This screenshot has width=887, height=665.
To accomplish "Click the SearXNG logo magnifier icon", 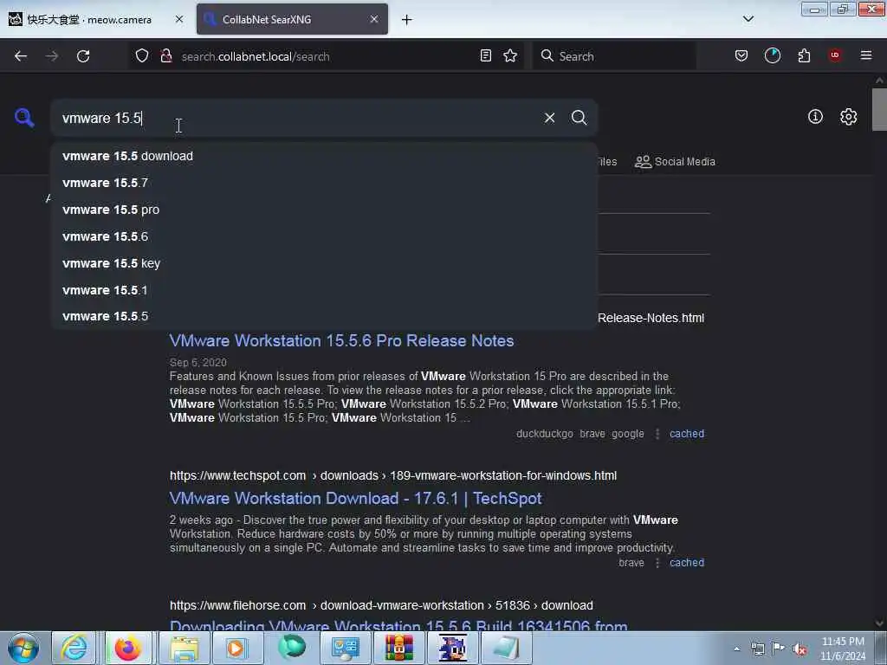I will point(23,118).
